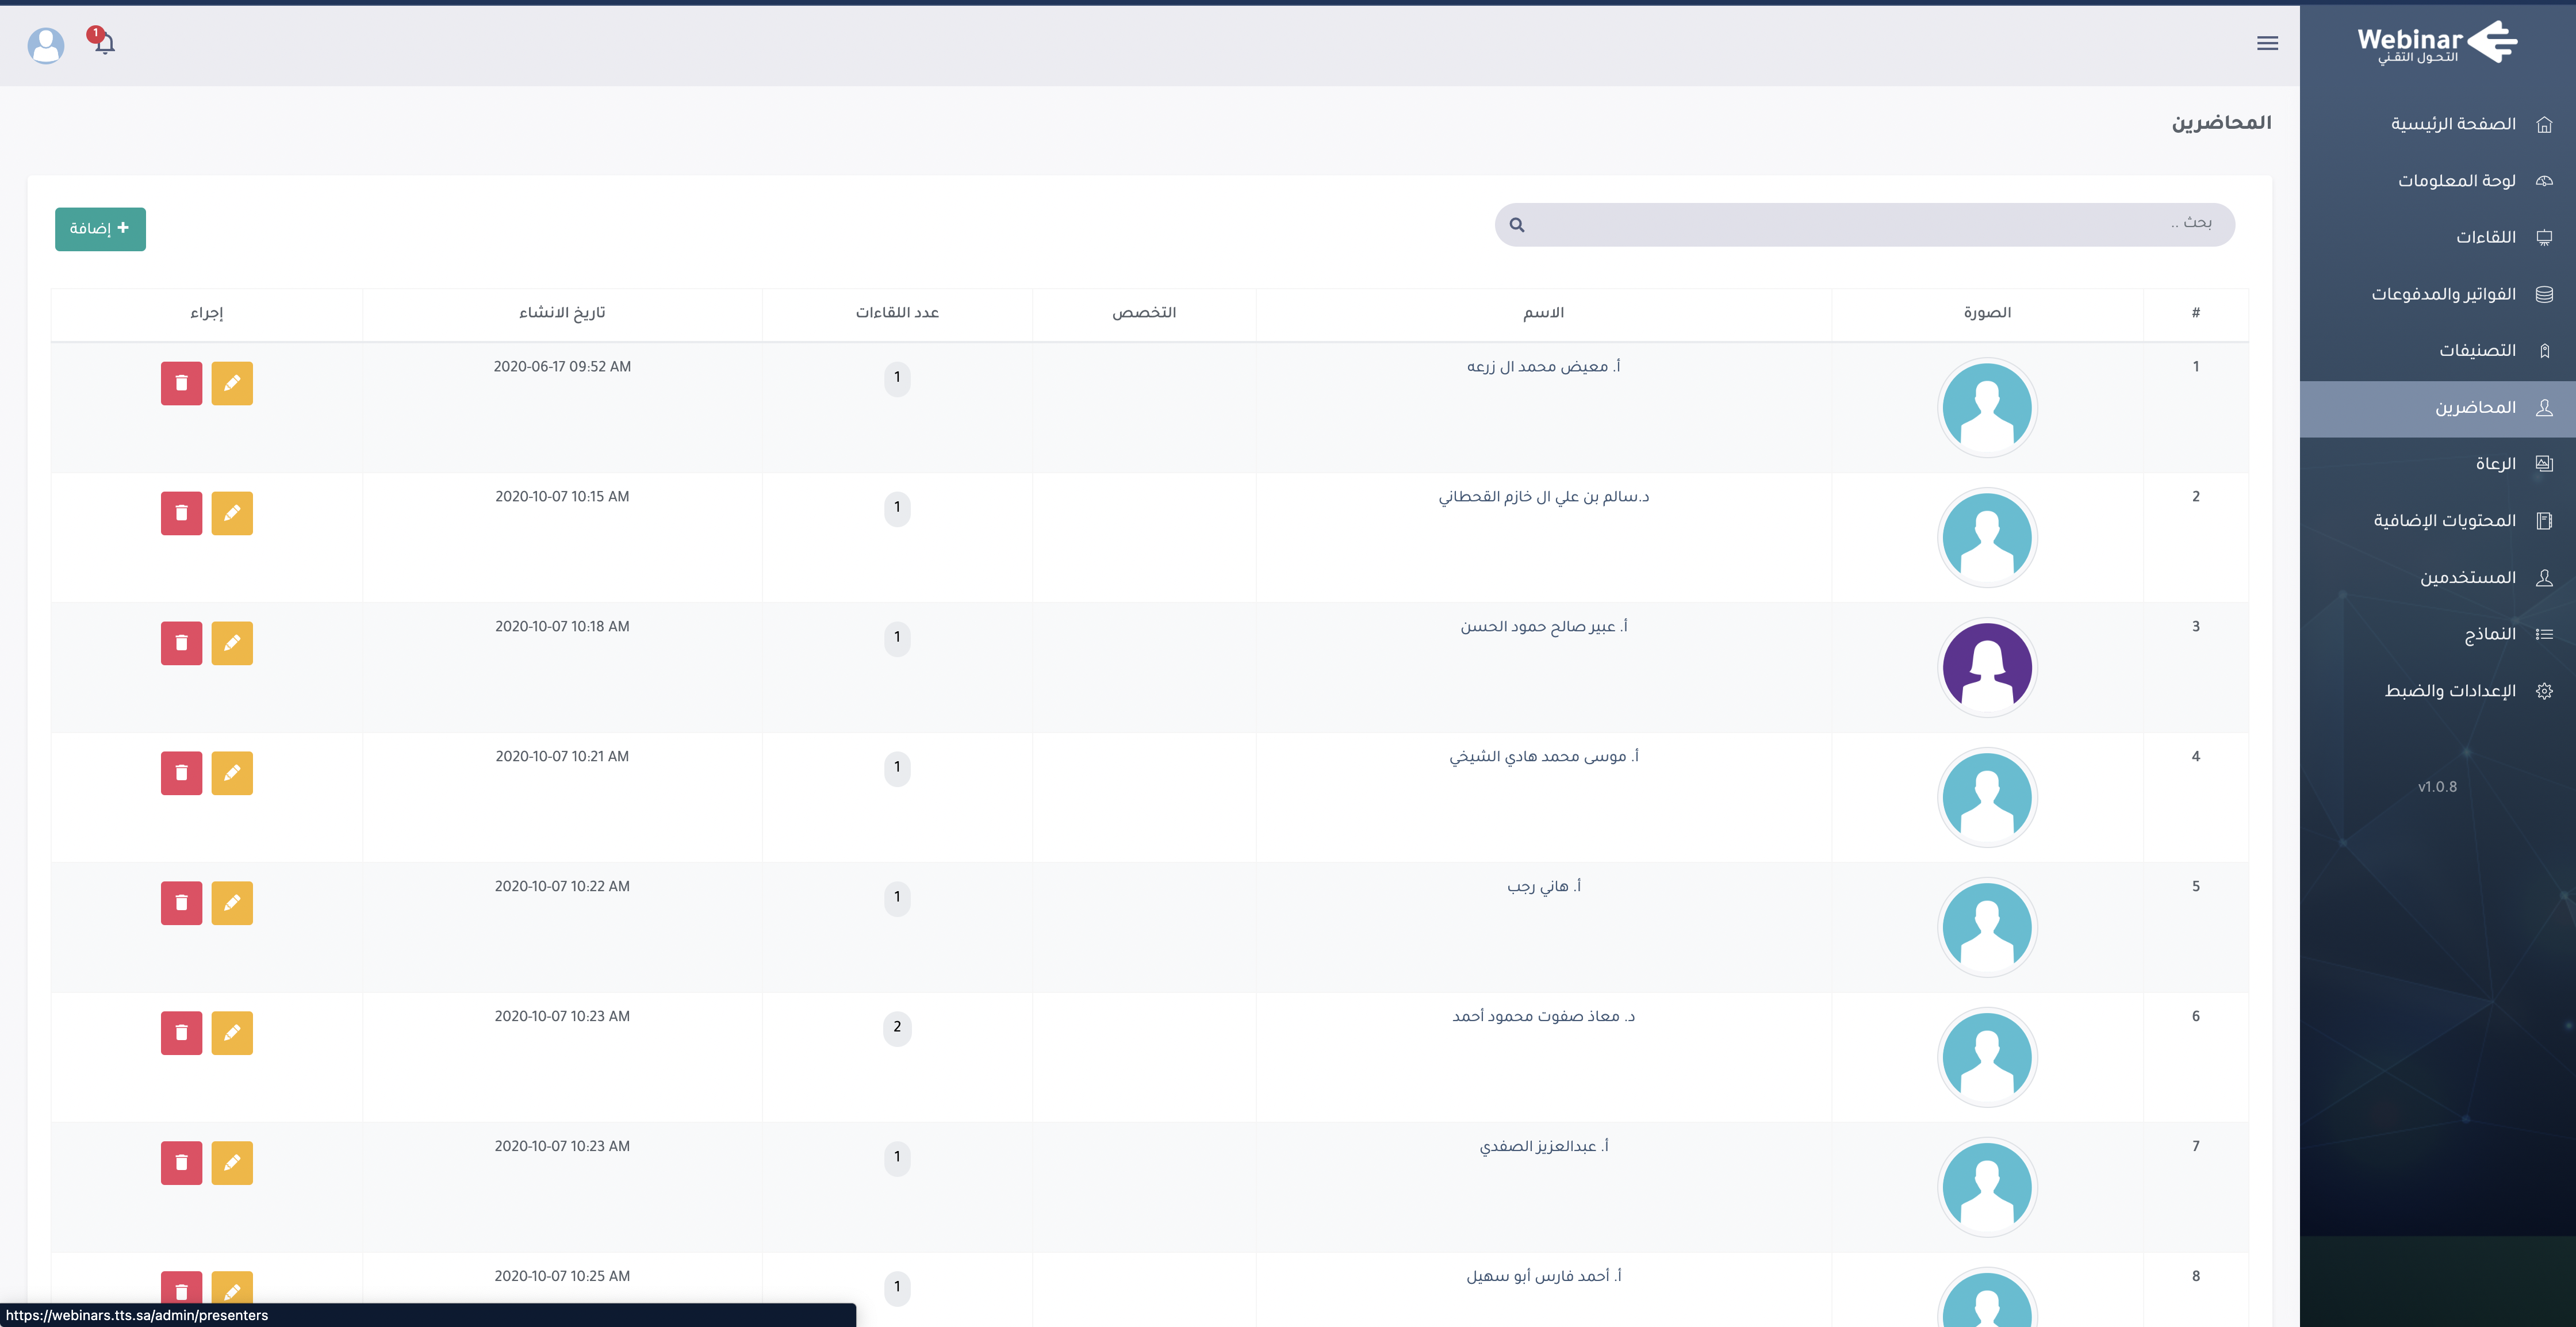Open المحتويات الإضافية in the sidebar

[2438, 521]
